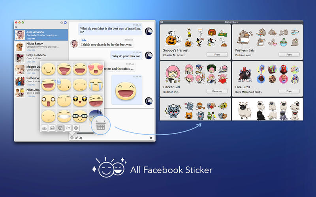Screen dimensions: 316x197
Task: Select the shocked wide-eyed sticker
Action: (x=48, y=100)
